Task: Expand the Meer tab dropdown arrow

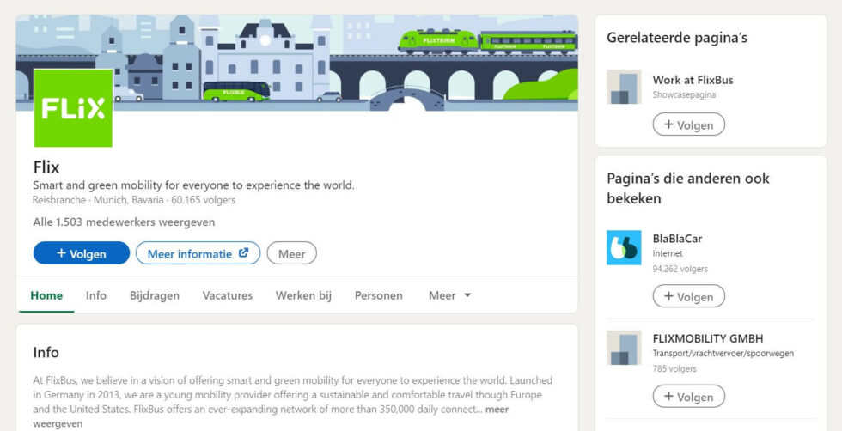Action: 467,295
